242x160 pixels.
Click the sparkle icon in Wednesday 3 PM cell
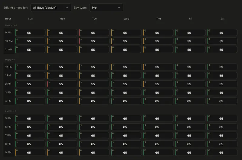point(113,90)
